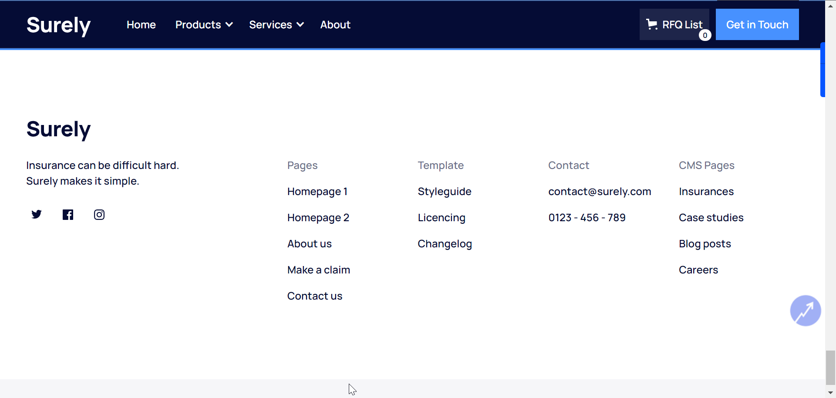Viewport: 836px width, 398px height.
Task: Go to the Contact us footer link
Action: click(315, 296)
